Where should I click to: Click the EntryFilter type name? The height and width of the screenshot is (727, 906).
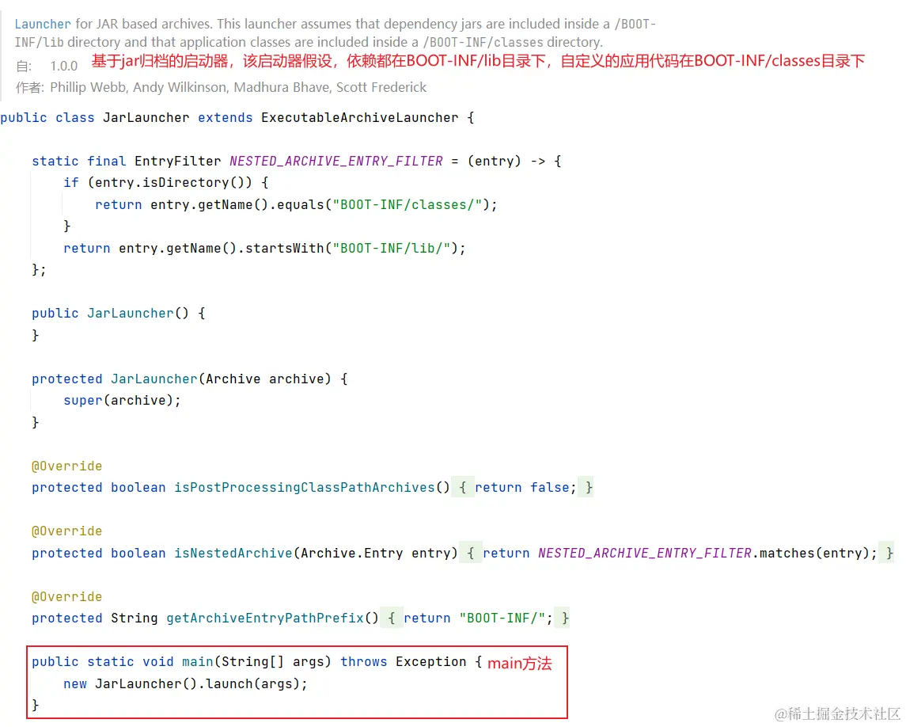(x=177, y=161)
